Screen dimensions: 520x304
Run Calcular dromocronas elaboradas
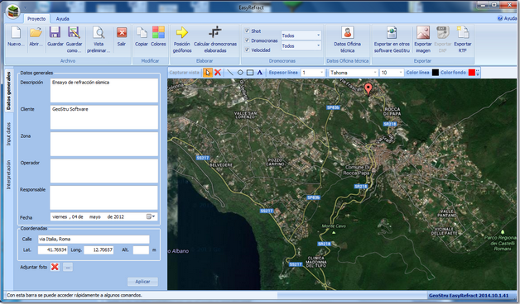(215, 32)
